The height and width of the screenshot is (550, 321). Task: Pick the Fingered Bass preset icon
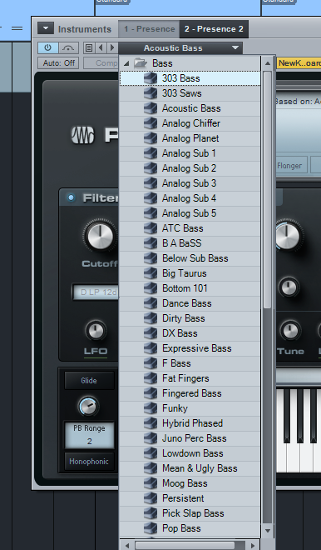pyautogui.click(x=151, y=393)
